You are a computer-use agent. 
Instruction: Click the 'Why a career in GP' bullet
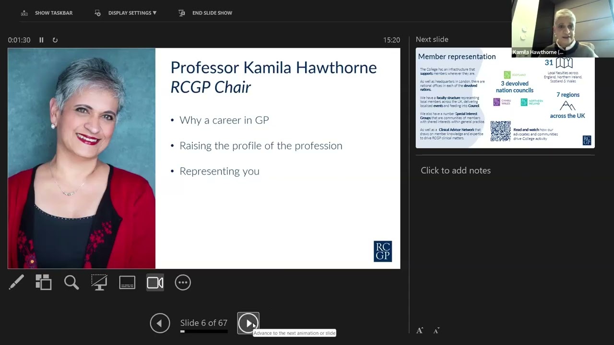224,120
